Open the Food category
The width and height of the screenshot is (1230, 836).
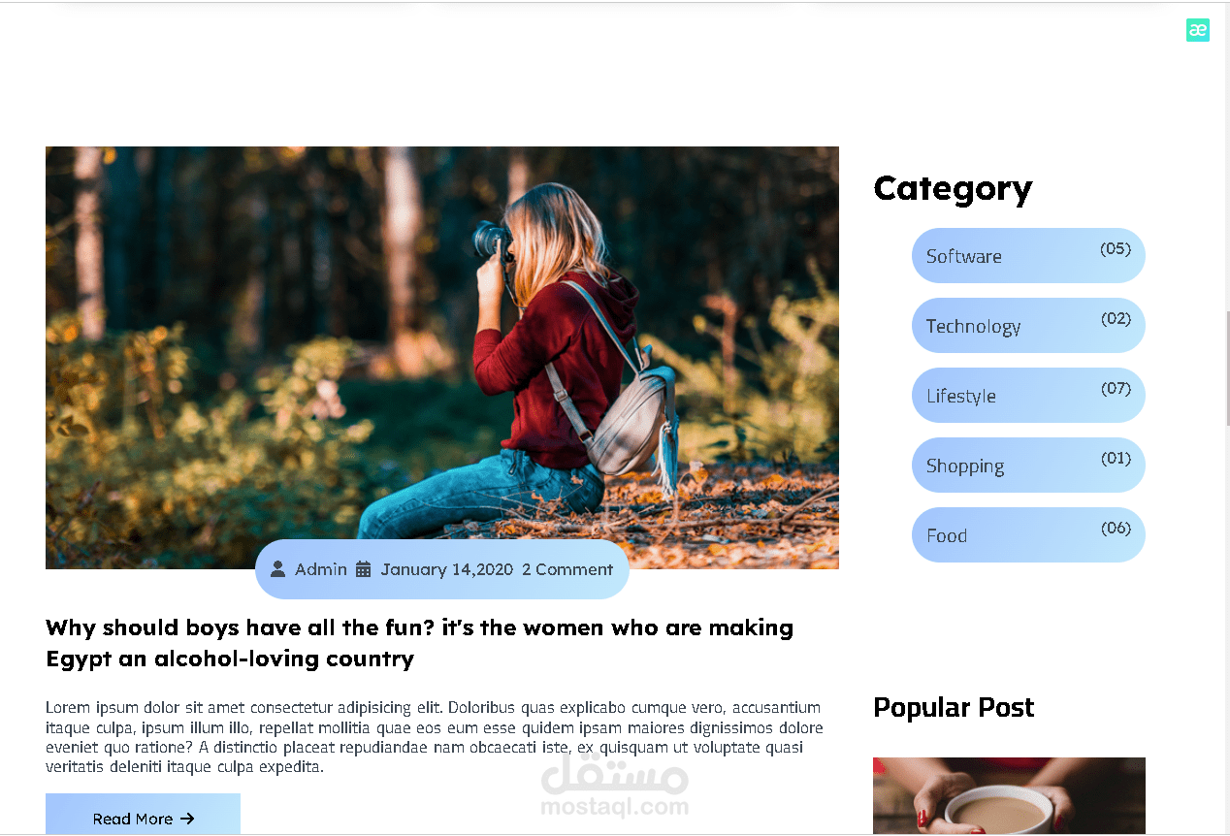1028,535
